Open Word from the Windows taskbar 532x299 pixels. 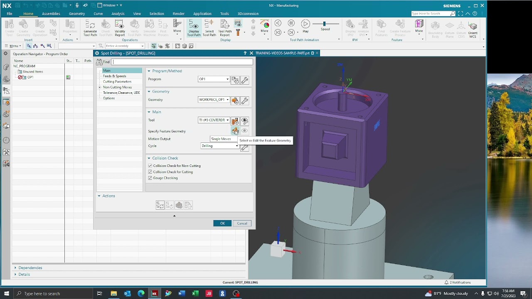[182, 294]
